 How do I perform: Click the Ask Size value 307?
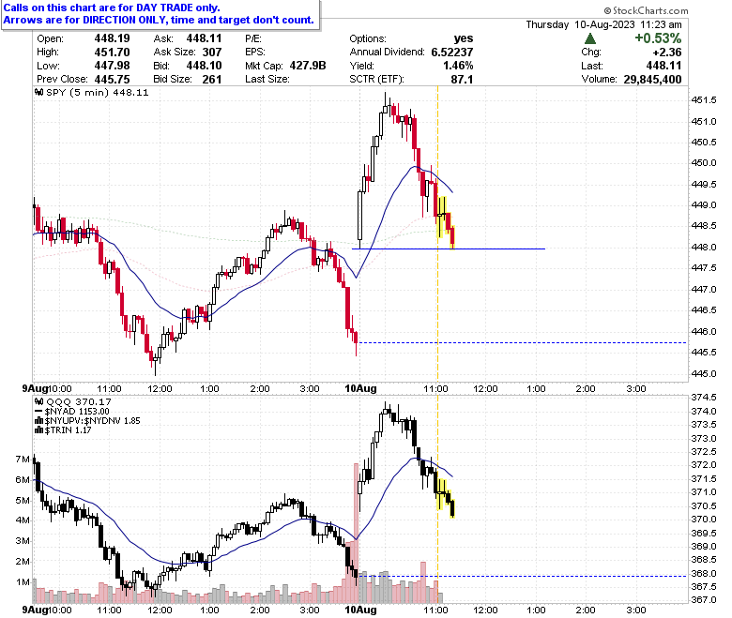(x=212, y=52)
